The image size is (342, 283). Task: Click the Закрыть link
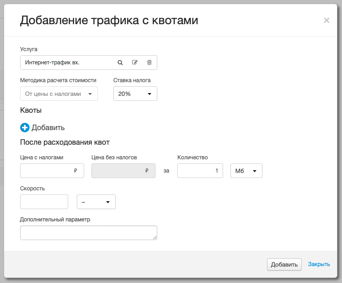tap(319, 264)
